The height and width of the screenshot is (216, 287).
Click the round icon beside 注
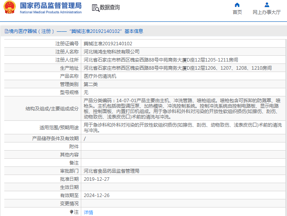click(x=72, y=212)
